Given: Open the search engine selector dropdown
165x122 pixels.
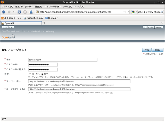Looking at the screenshot, I should (x=134, y=12).
